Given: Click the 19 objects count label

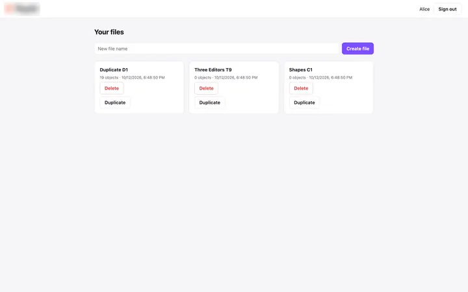Looking at the screenshot, I should 109,77.
